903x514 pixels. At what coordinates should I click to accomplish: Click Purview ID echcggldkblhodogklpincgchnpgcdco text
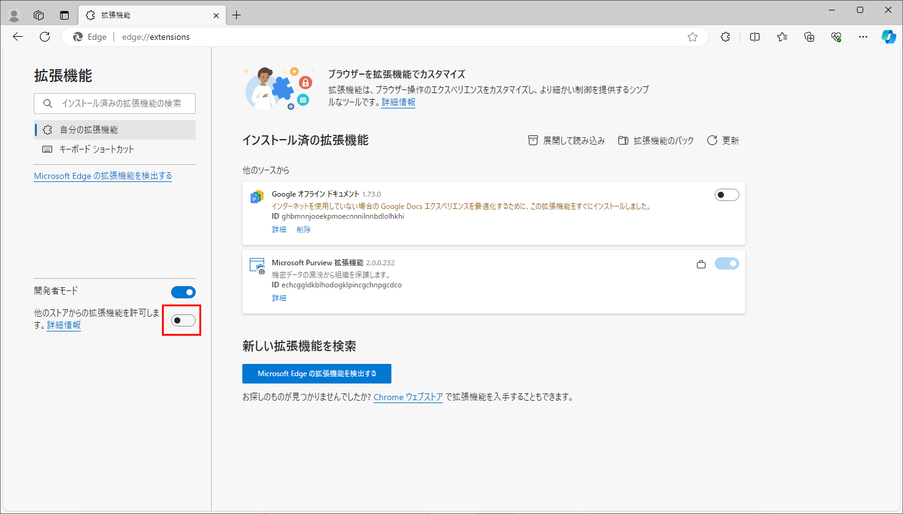(x=342, y=285)
